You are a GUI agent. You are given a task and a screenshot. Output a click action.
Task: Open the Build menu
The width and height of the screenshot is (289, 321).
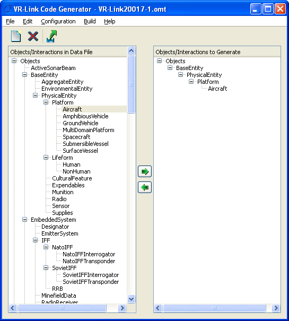pos(90,21)
